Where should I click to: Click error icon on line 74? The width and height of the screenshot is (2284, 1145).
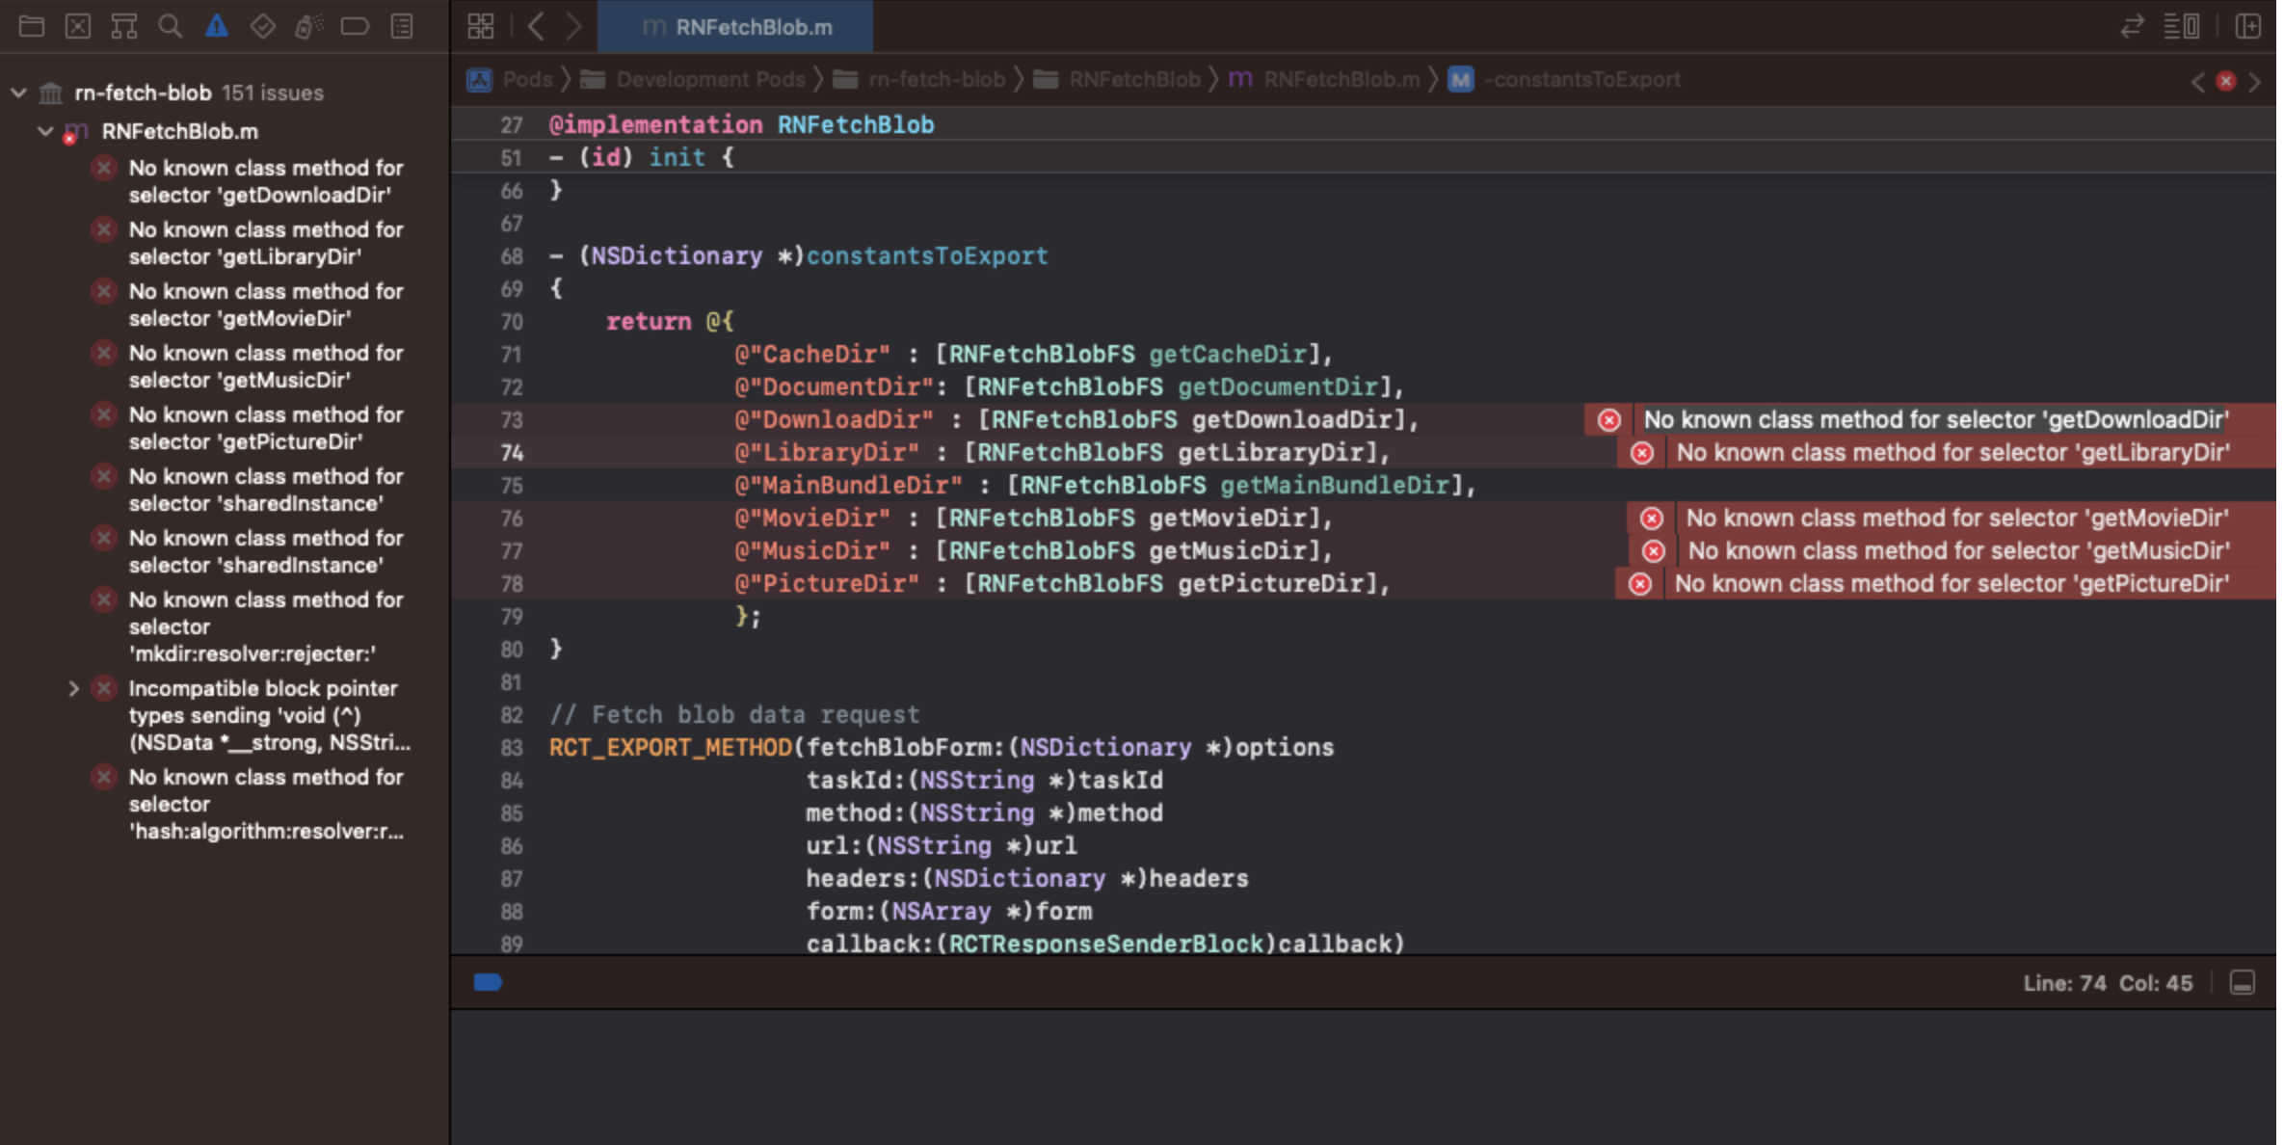pyautogui.click(x=1642, y=453)
